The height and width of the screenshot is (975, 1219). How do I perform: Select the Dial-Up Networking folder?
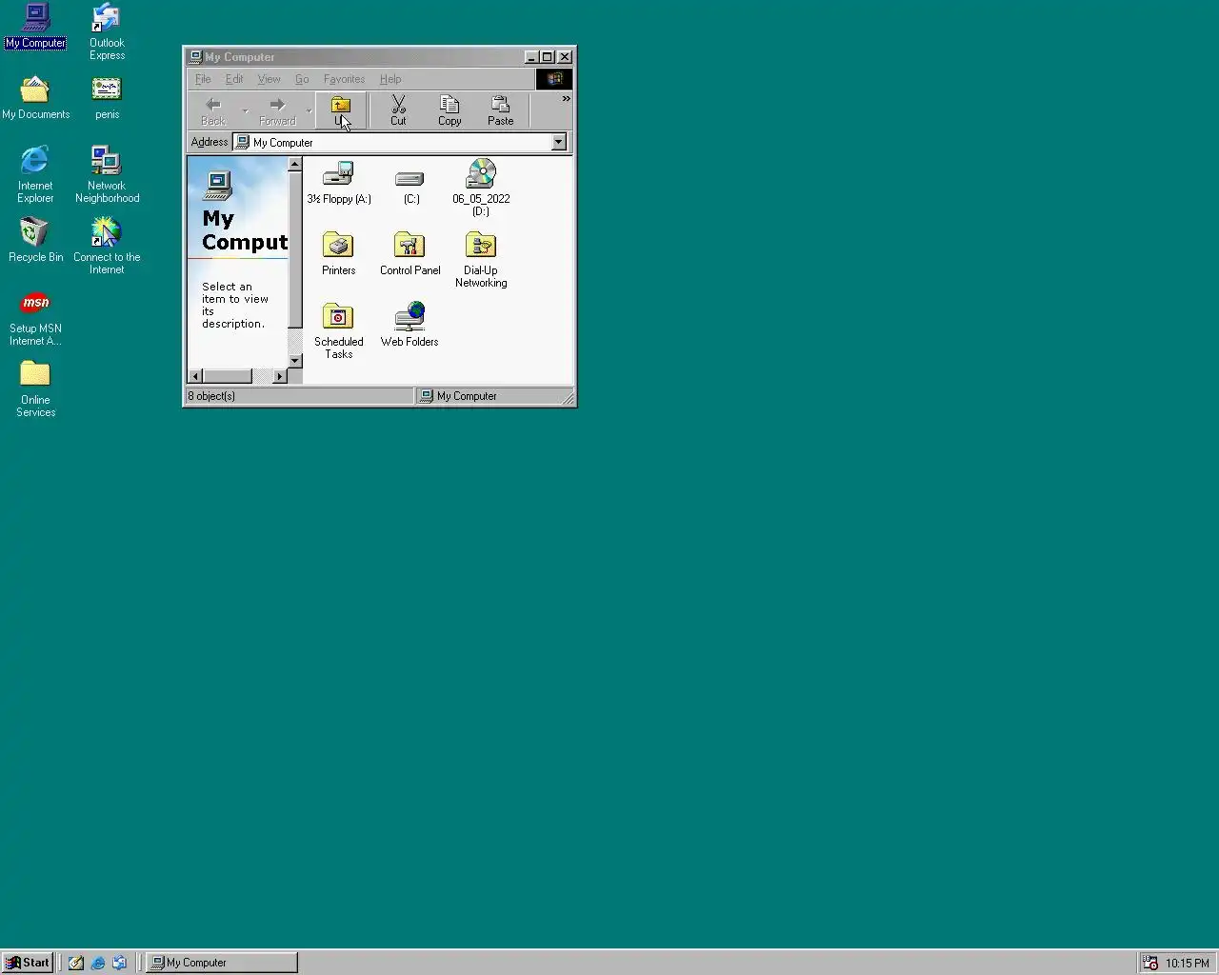pos(481,259)
